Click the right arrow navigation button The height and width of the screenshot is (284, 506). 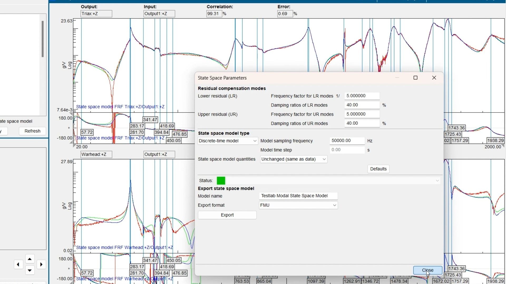click(41, 265)
